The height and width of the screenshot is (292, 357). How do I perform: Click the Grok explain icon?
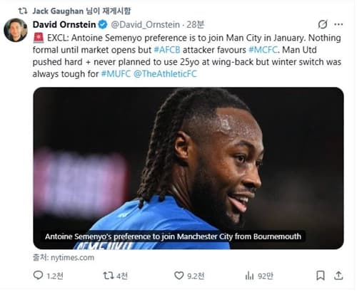tap(323, 24)
